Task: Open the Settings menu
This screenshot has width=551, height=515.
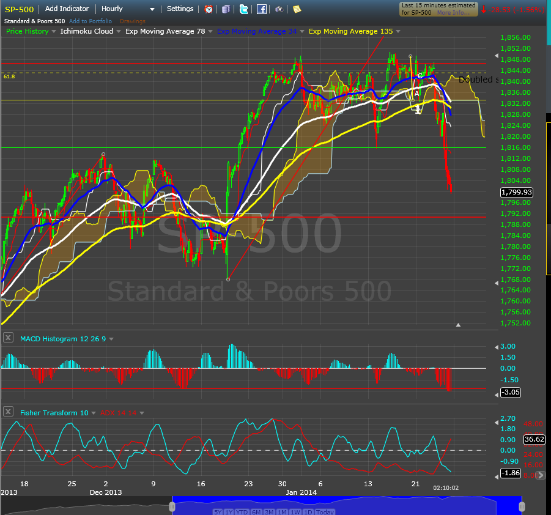Action: pos(180,9)
